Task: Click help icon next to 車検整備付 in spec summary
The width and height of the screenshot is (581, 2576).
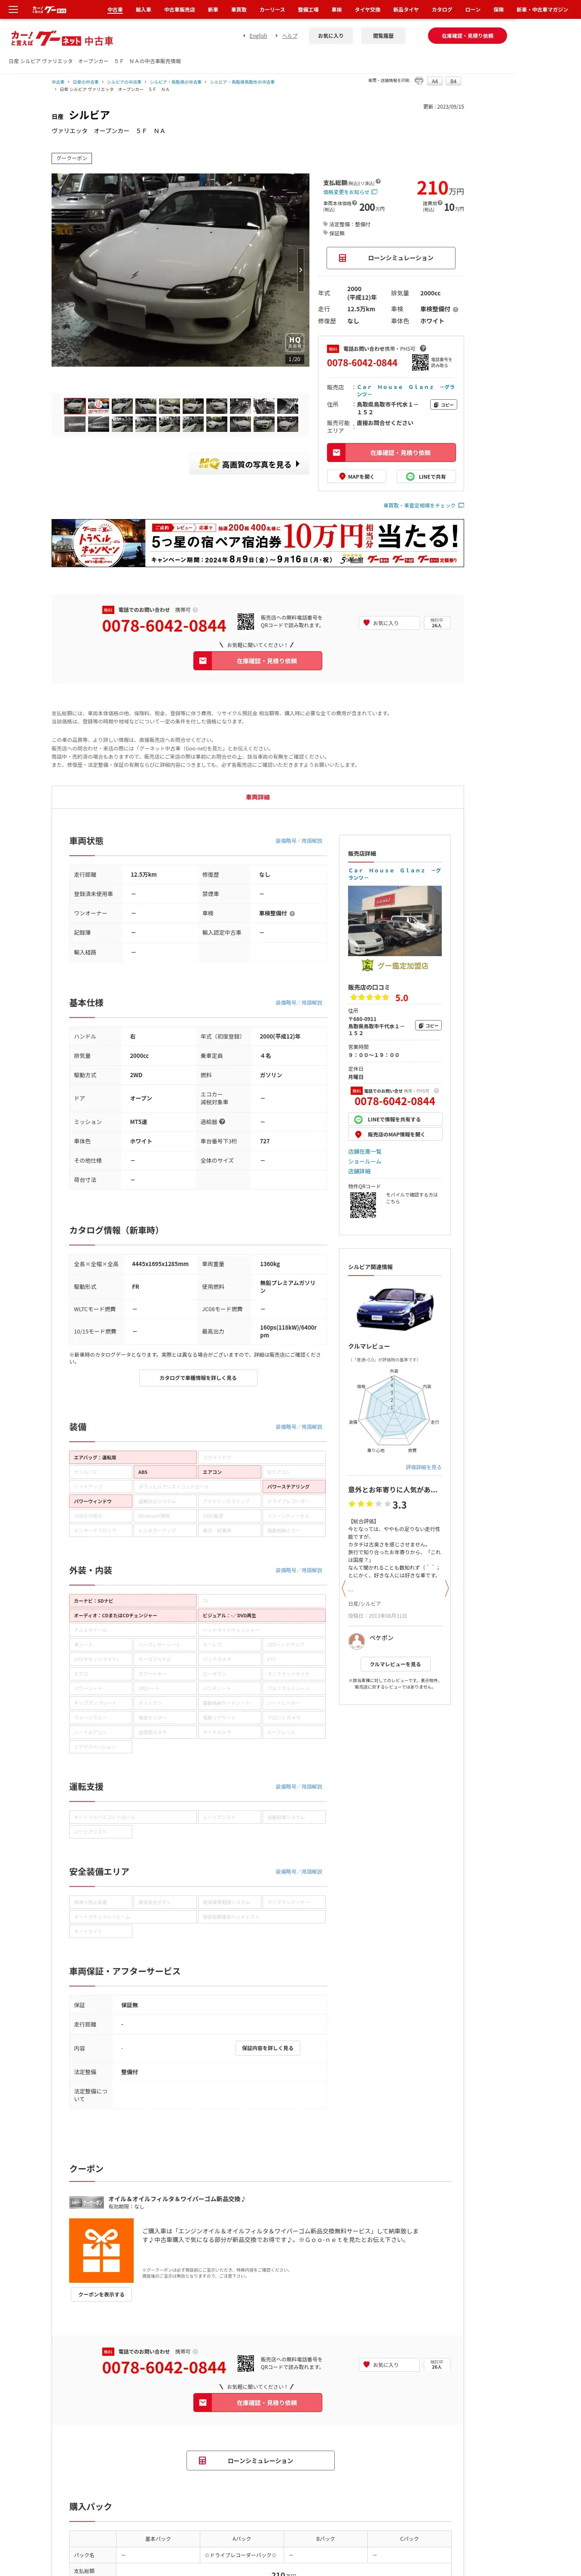Action: click(x=456, y=309)
